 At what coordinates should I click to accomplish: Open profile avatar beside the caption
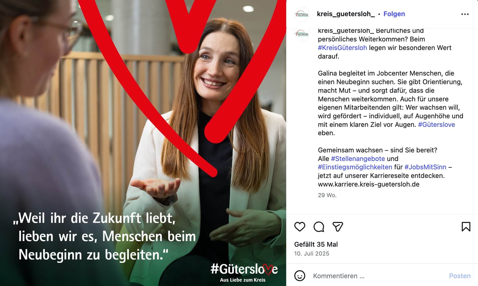pyautogui.click(x=301, y=34)
